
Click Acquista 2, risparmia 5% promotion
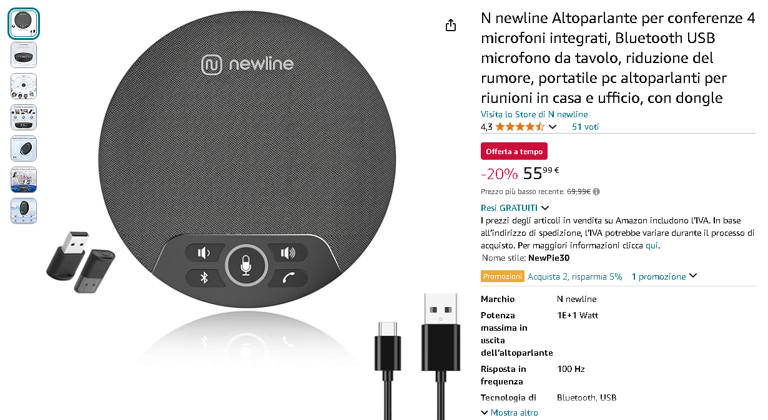(574, 276)
